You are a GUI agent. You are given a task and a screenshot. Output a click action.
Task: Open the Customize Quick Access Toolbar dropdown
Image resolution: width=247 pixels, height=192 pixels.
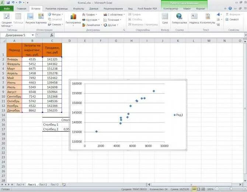(x=27, y=3)
